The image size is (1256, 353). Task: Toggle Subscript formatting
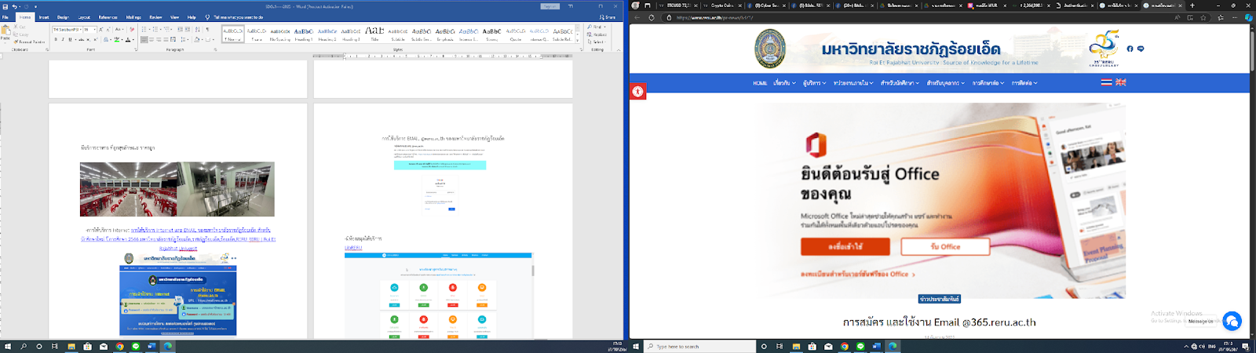click(x=89, y=39)
